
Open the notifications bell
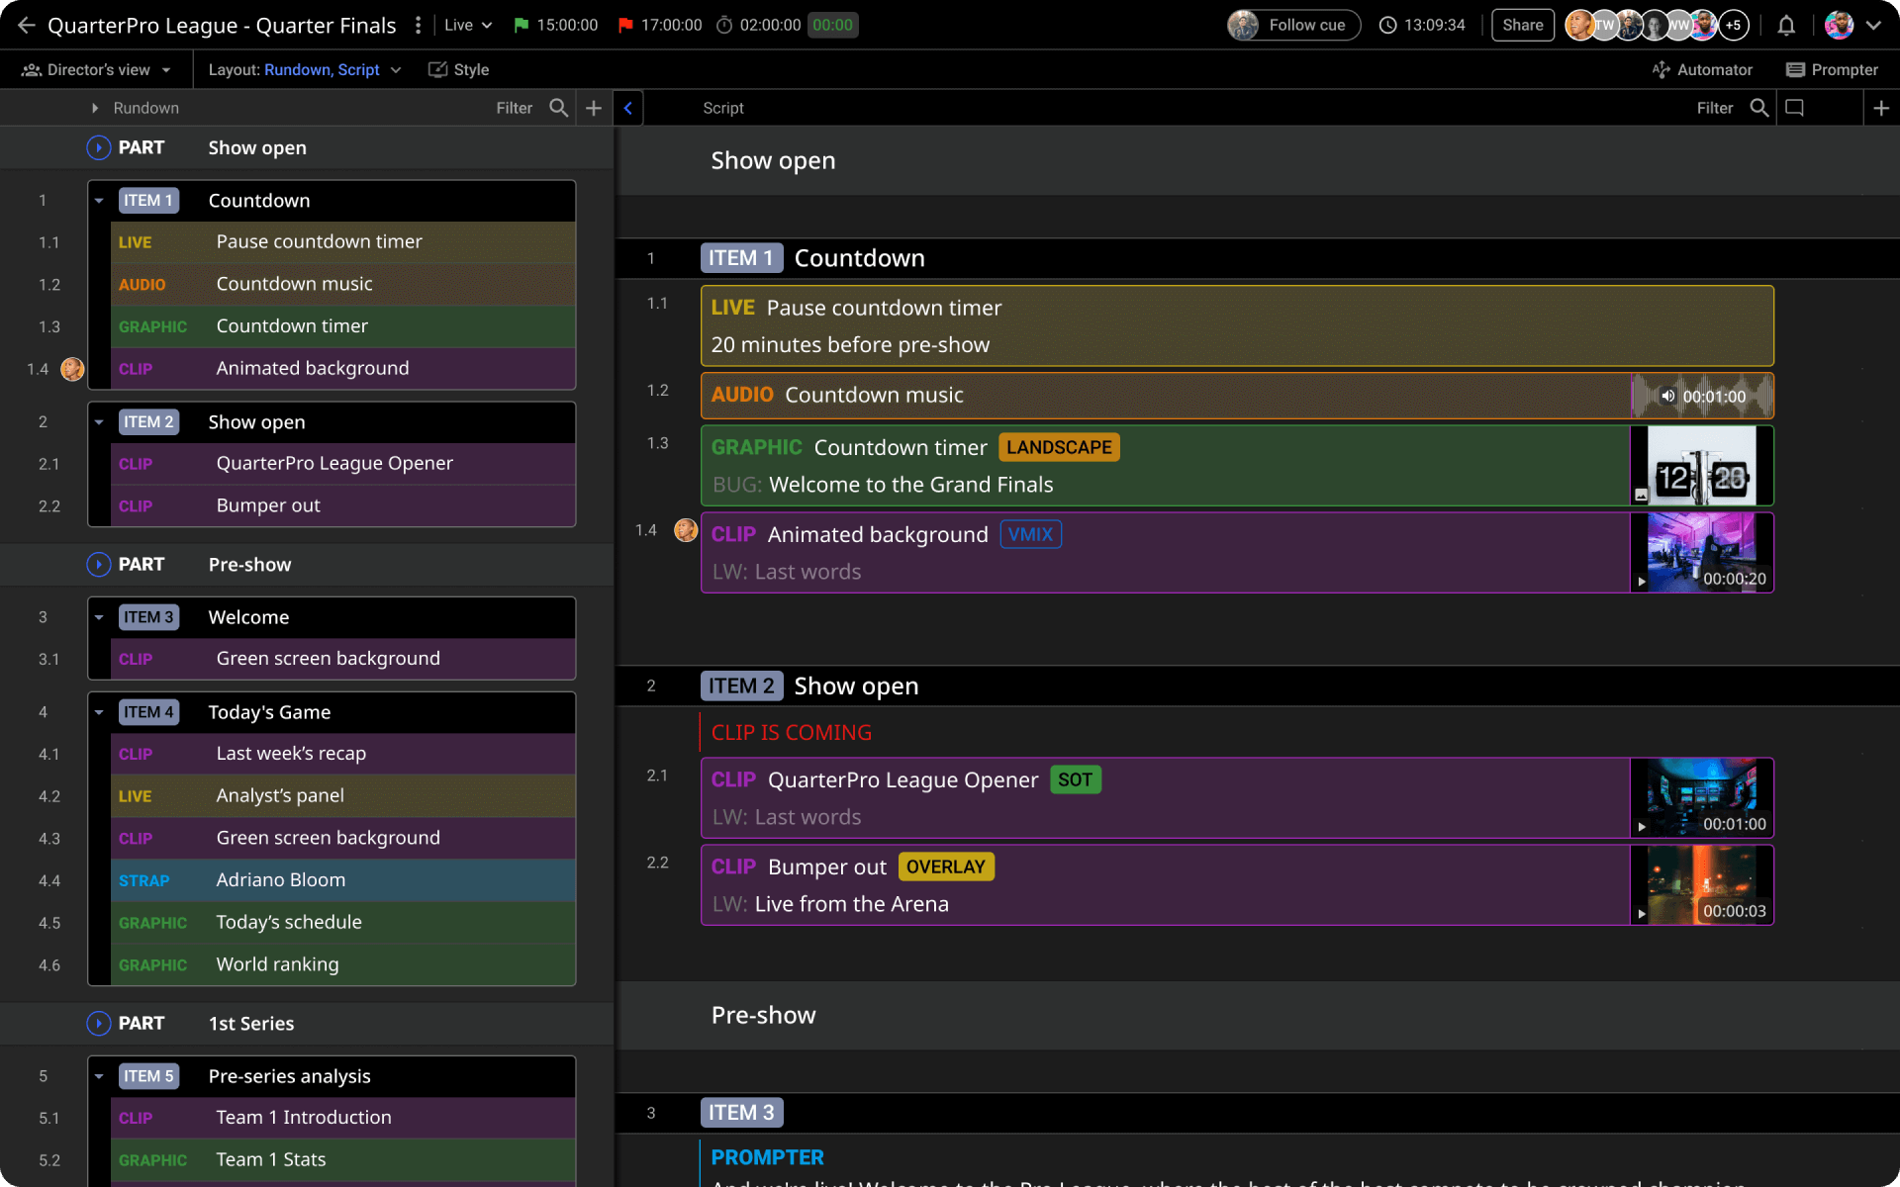1785,26
